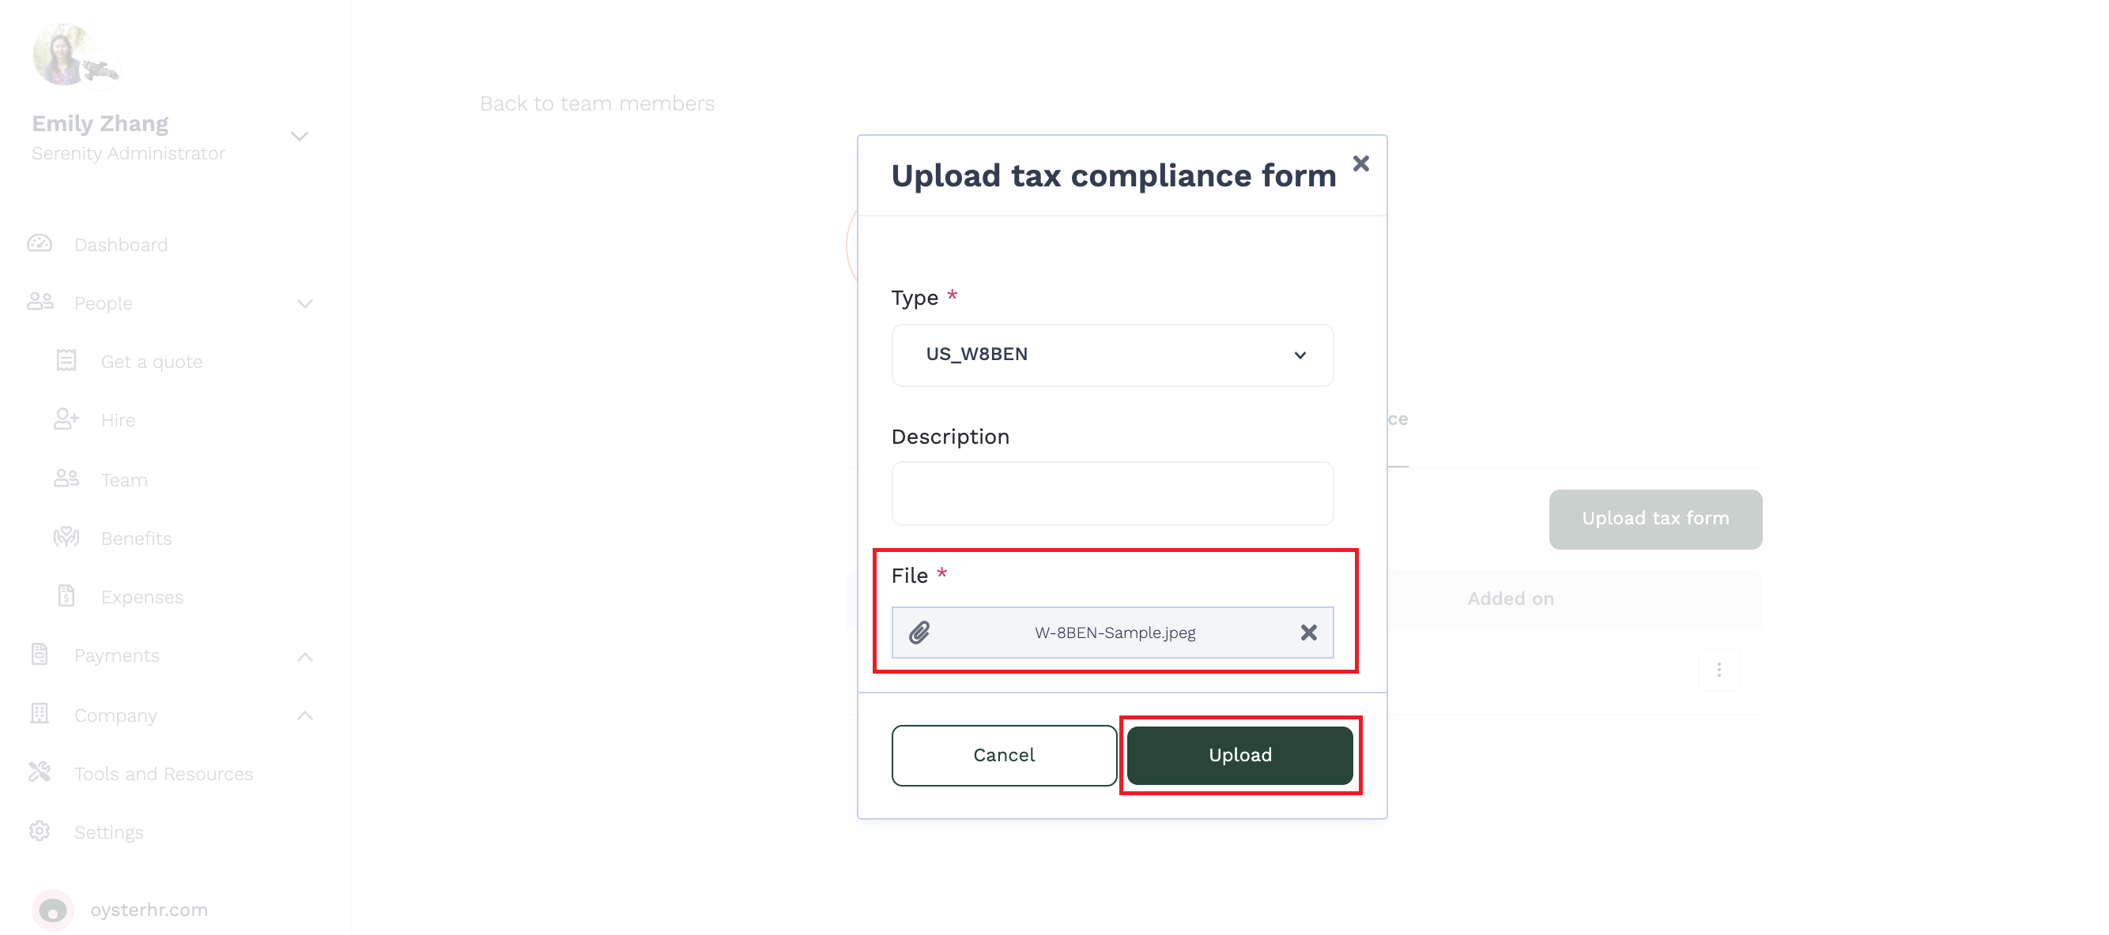Expand the Payments section chevron
Screen dimensions: 2109x935
click(304, 657)
